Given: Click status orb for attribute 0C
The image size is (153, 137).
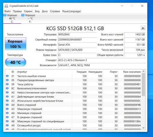Looking at the screenshot, I should (7, 88).
